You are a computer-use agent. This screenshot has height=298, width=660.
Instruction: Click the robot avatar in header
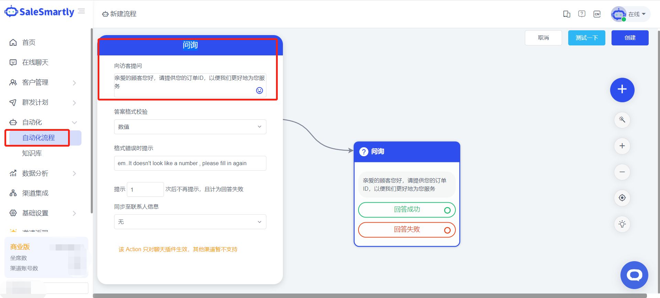point(618,14)
